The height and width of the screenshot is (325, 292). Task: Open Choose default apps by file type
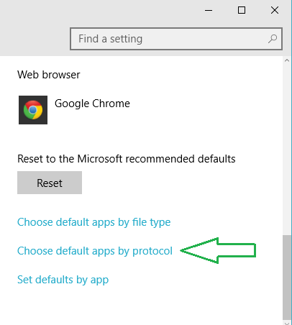pyautogui.click(x=94, y=222)
